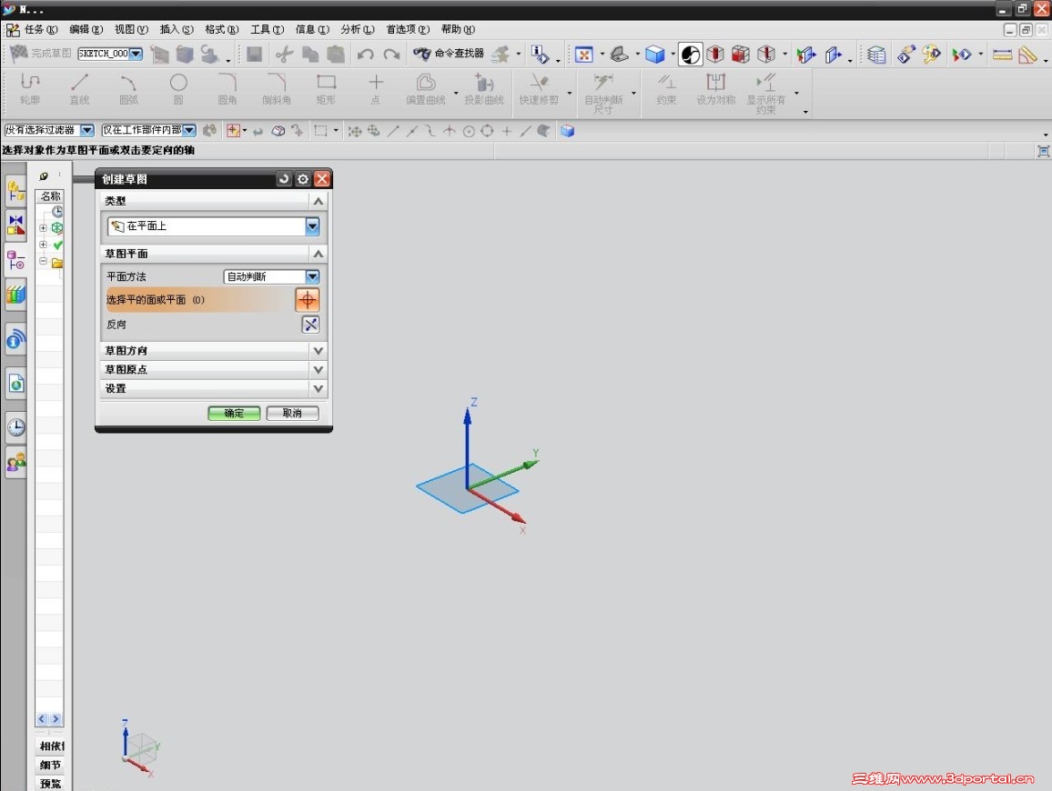This screenshot has width=1052, height=791.
Task: Click the Fit view icon
Action: tap(583, 55)
